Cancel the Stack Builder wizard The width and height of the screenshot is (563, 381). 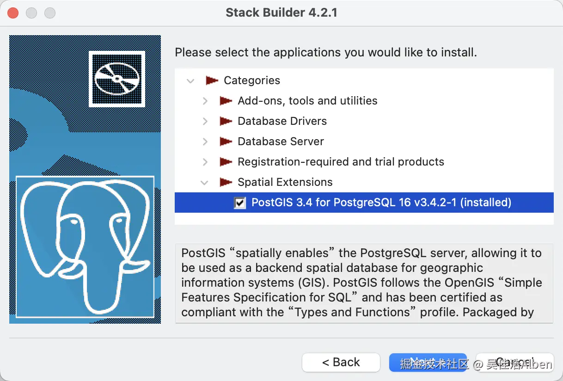[x=515, y=363]
